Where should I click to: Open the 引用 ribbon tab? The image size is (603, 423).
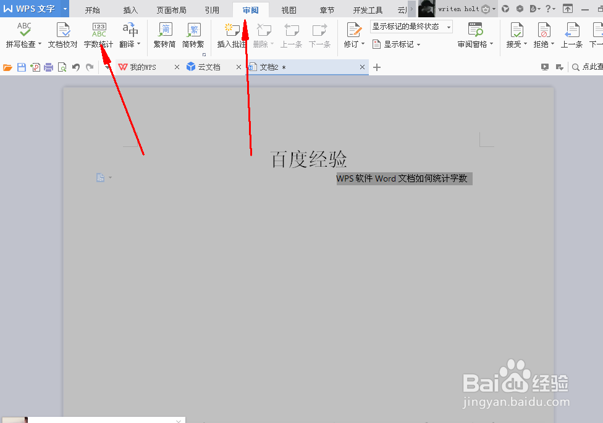point(212,10)
